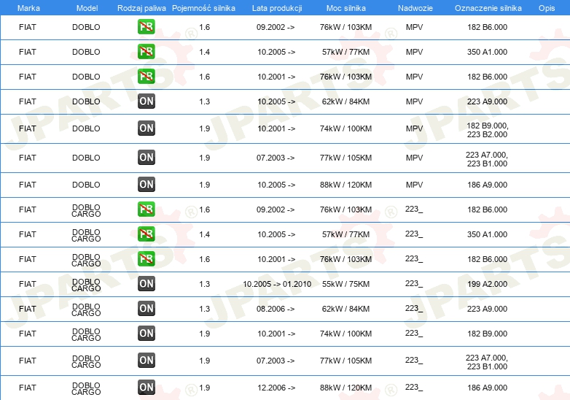Image resolution: width=570 pixels, height=400 pixels.
Task: Click the MPV cell in the 186 A9.000 DOBLO row
Action: 415,185
